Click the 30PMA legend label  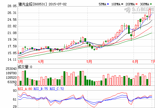(144, 4)
